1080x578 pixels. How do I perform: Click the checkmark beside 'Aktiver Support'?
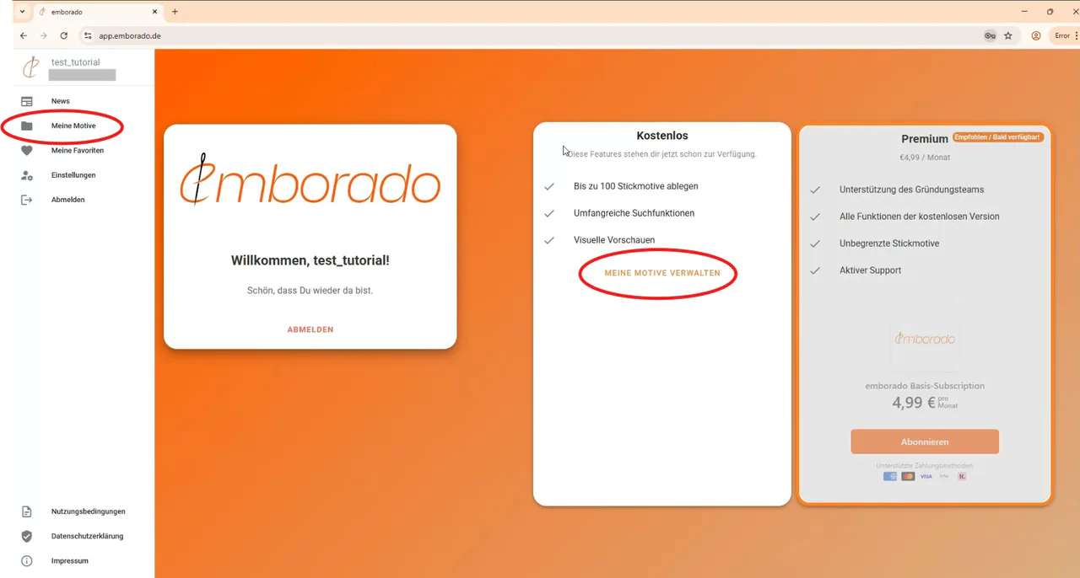(x=815, y=270)
